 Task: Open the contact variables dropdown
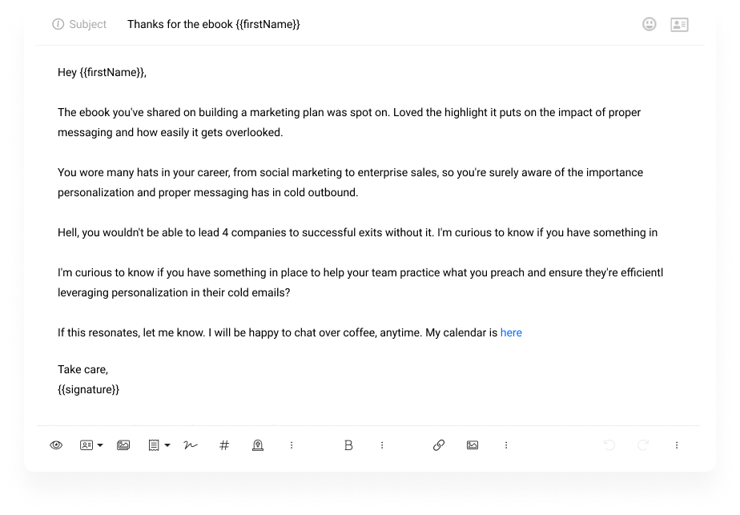tap(91, 445)
